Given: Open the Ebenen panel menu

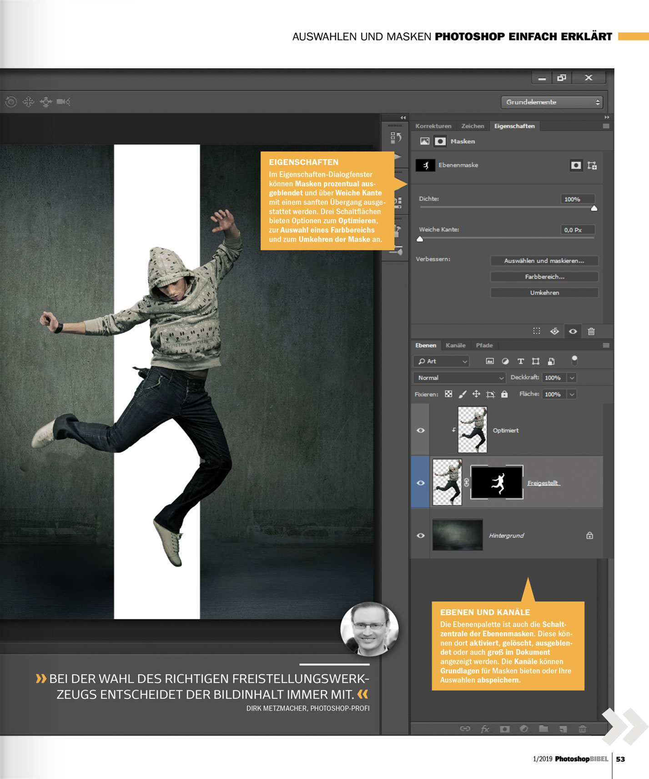Looking at the screenshot, I should click(606, 345).
